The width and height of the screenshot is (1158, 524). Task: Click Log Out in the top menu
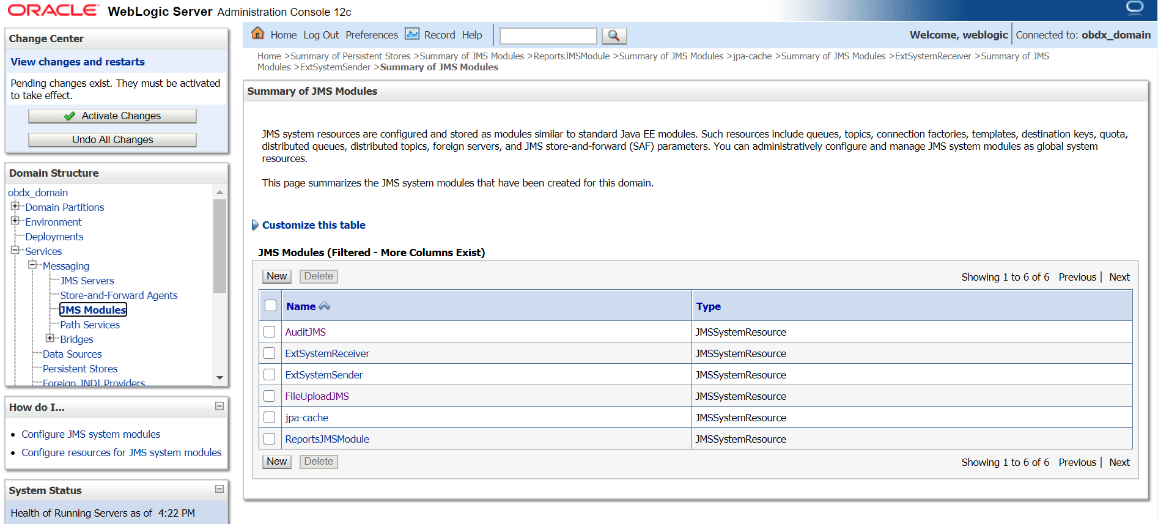321,35
